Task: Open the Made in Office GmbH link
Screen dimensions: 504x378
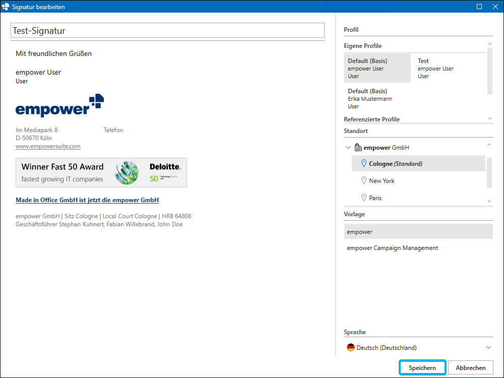Action: point(87,200)
